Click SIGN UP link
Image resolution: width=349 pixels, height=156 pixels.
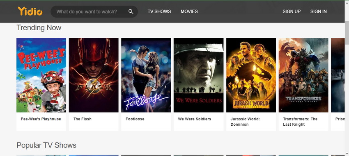coord(292,11)
